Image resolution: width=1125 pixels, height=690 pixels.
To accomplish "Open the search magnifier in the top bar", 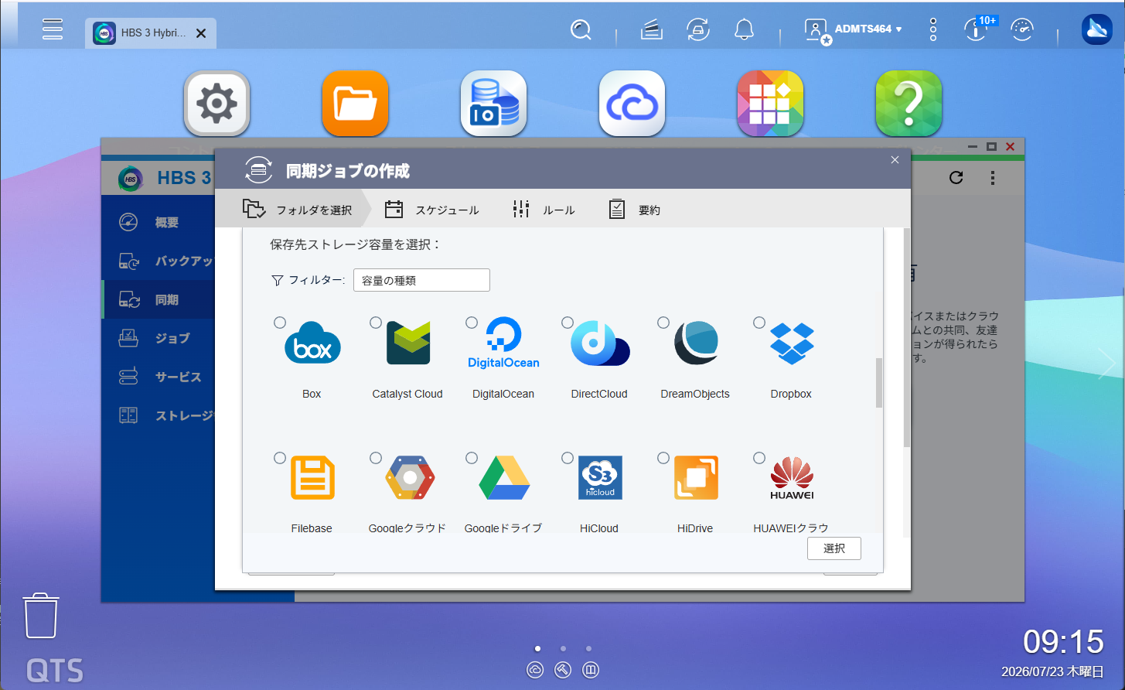I will tap(581, 30).
